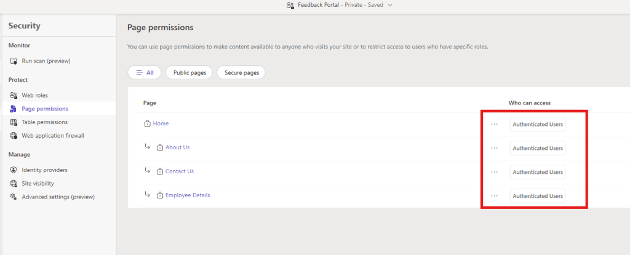Click the Table permissions grid icon
The image size is (630, 255).
coord(14,122)
